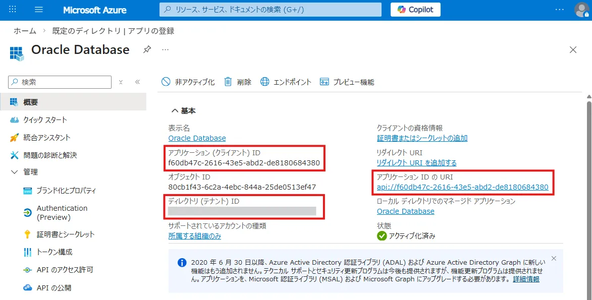Pin the Oracle Database page
Screen dimensions: 592x300
[146, 49]
